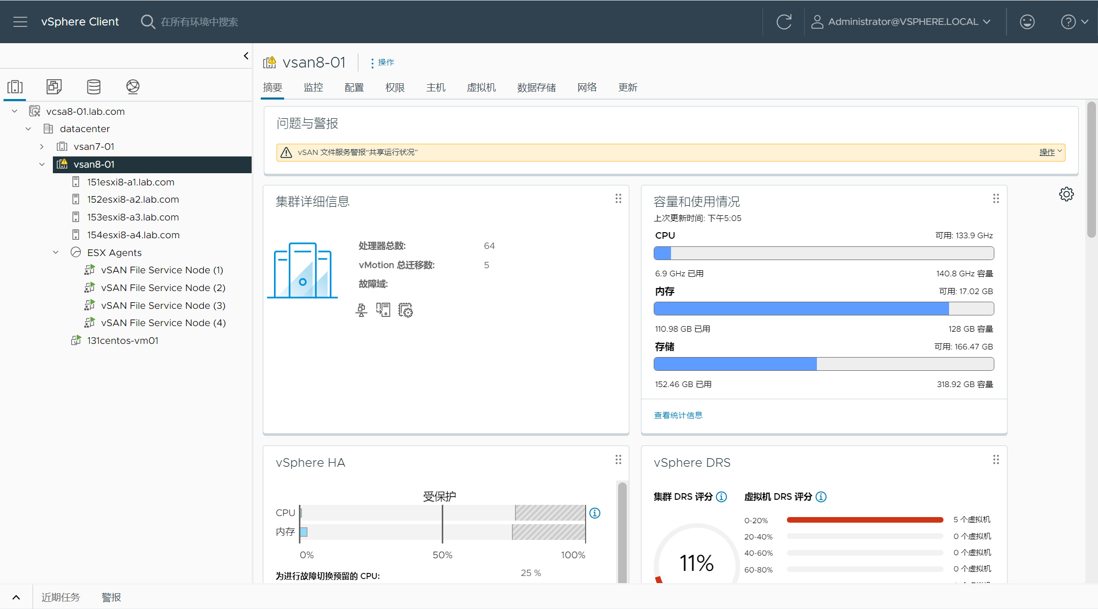Click the middle fault domain icon
The image size is (1098, 609).
383,310
